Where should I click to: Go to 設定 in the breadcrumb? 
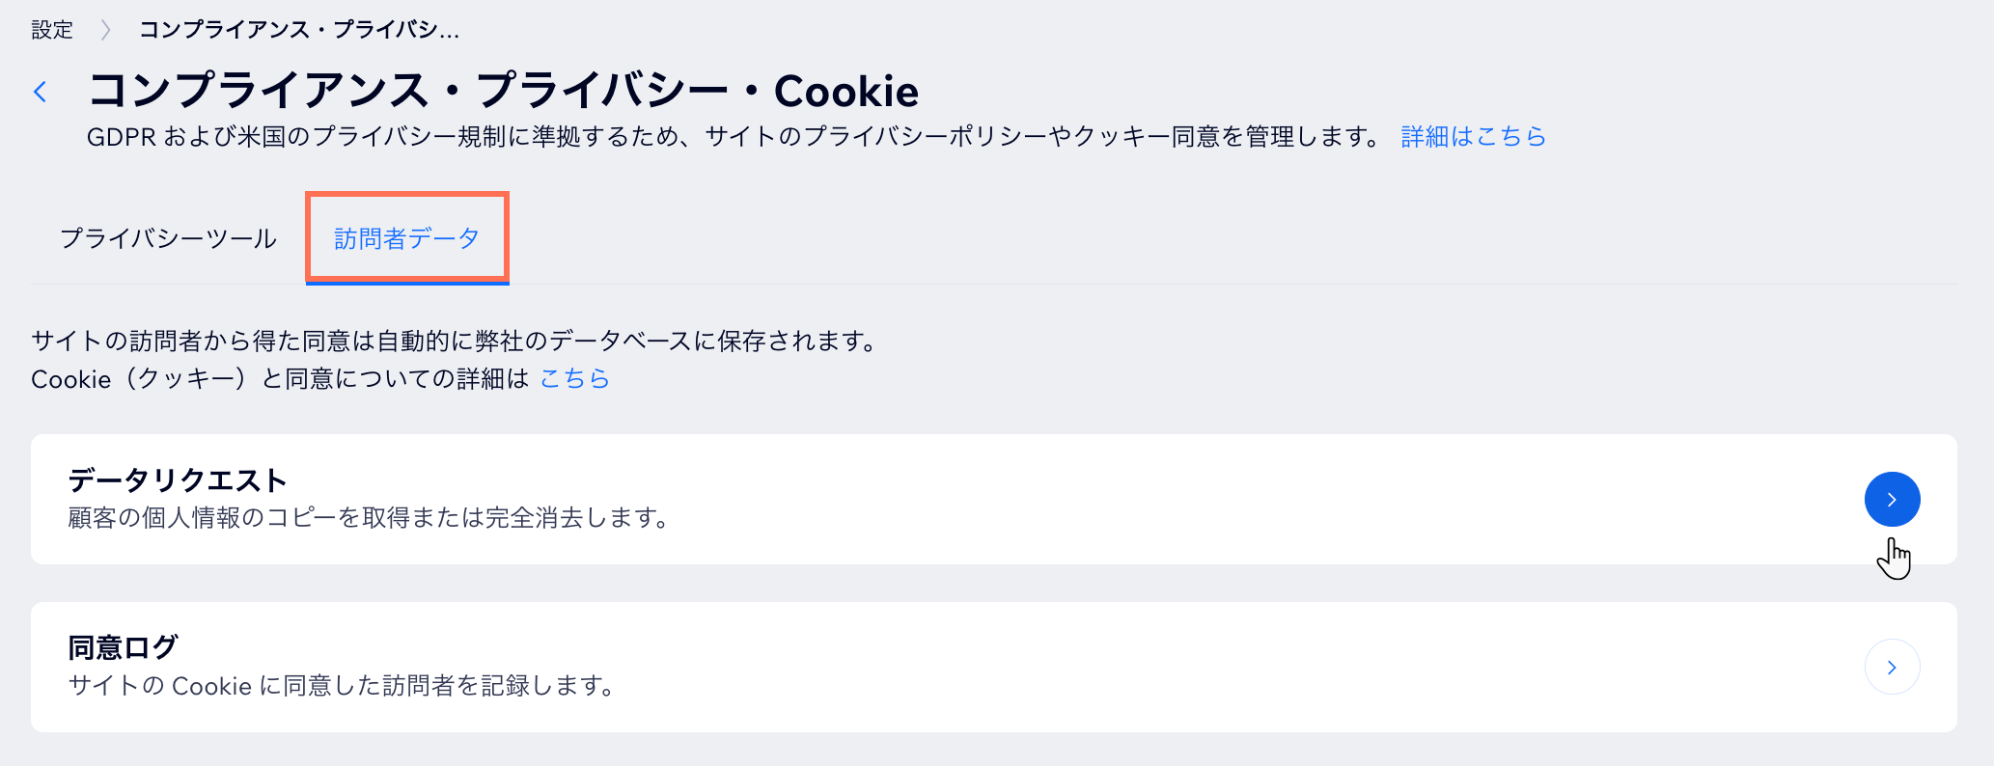point(52,30)
